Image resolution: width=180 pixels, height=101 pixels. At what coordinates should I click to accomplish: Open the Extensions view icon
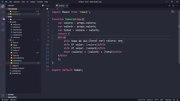(3, 30)
